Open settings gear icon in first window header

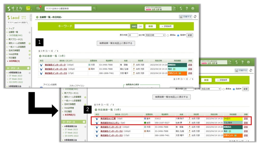[193, 8]
